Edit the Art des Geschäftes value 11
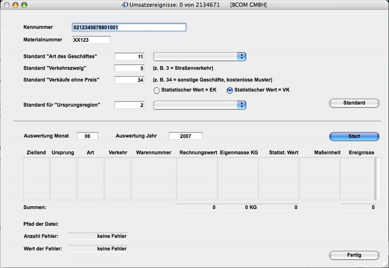Viewport: 389px width, 268px height. point(129,57)
